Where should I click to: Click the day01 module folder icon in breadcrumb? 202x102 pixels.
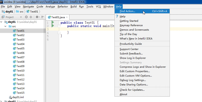[x=3, y=11]
